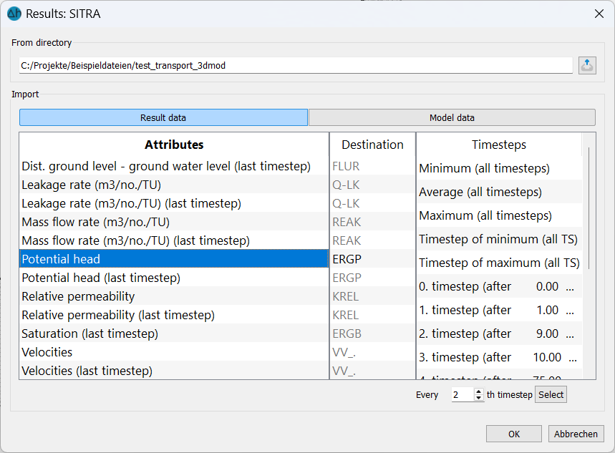Screen dimensions: 615x453
Task: Click the Timesteps column header
Action: coord(499,145)
